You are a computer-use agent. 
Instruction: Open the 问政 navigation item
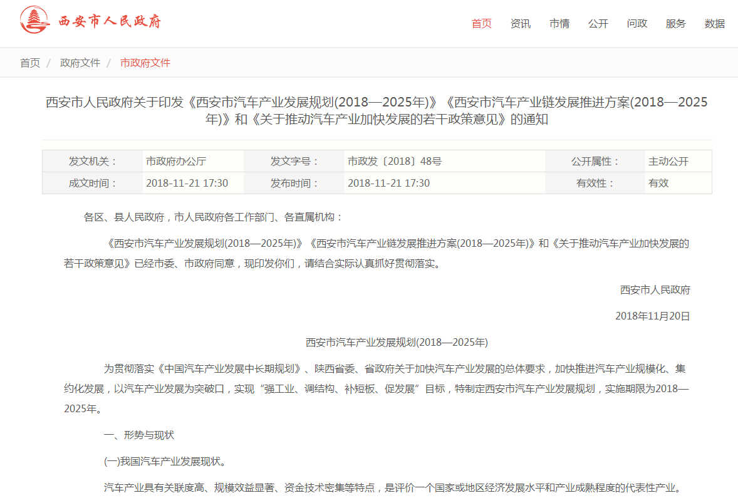637,24
